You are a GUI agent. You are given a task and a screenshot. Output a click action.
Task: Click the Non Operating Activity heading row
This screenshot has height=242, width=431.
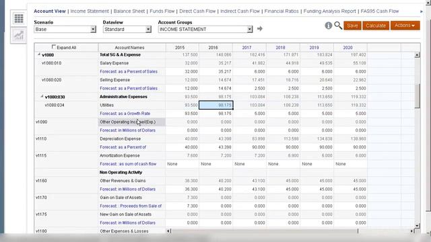coord(121,172)
